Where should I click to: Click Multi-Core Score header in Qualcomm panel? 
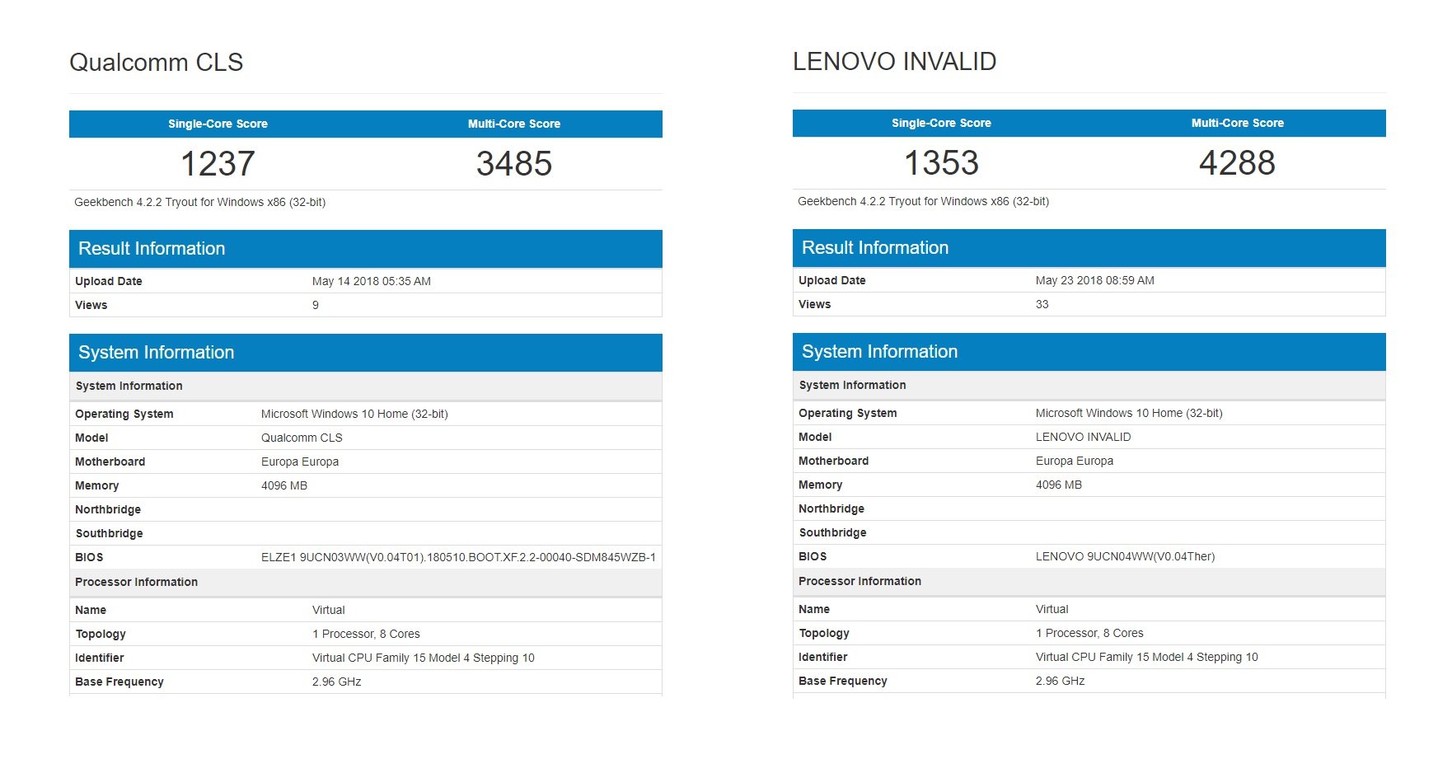pyautogui.click(x=514, y=124)
